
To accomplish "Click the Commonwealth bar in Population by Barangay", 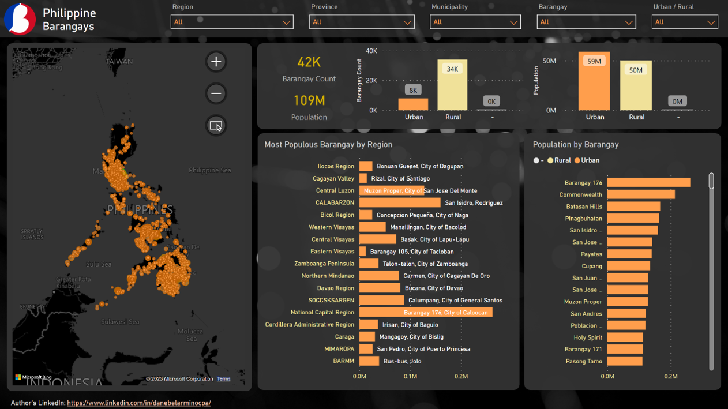I will [x=641, y=195].
